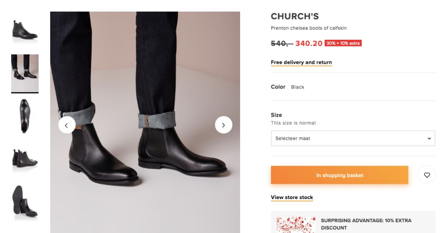
Task: Click the CHURCH'S brand heading
Action: pos(295,17)
